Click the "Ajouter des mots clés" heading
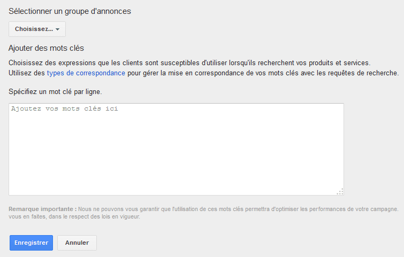This screenshot has height=257, width=404. 47,48
